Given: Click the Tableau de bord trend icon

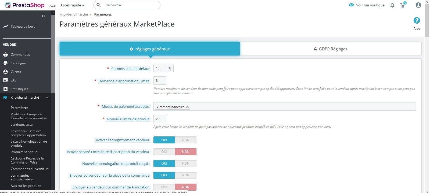Looking at the screenshot, I should tap(5, 27).
